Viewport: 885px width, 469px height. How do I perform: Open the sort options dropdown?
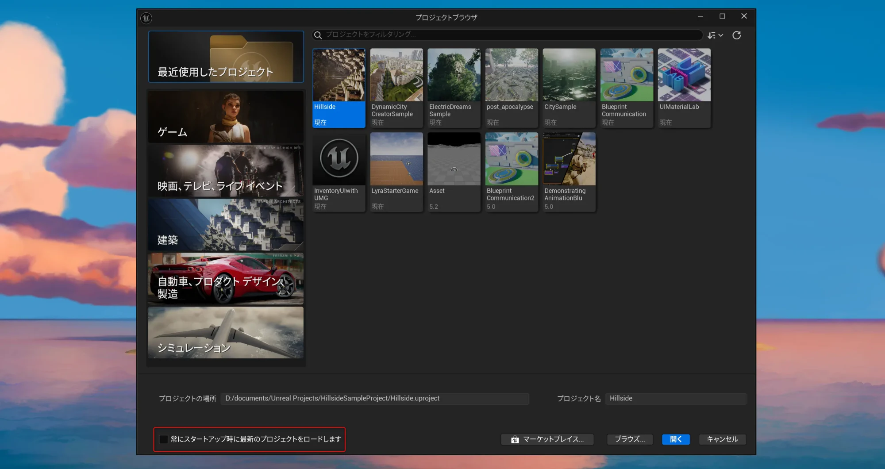715,35
